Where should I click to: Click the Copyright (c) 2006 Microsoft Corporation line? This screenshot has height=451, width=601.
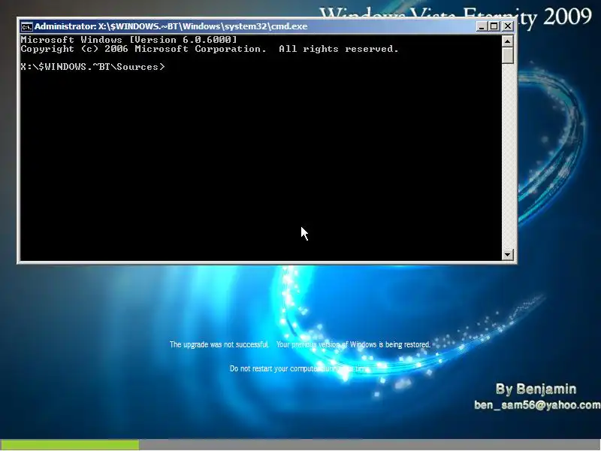point(210,49)
